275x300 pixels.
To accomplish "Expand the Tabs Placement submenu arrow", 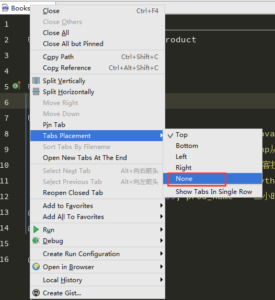I will [162, 136].
